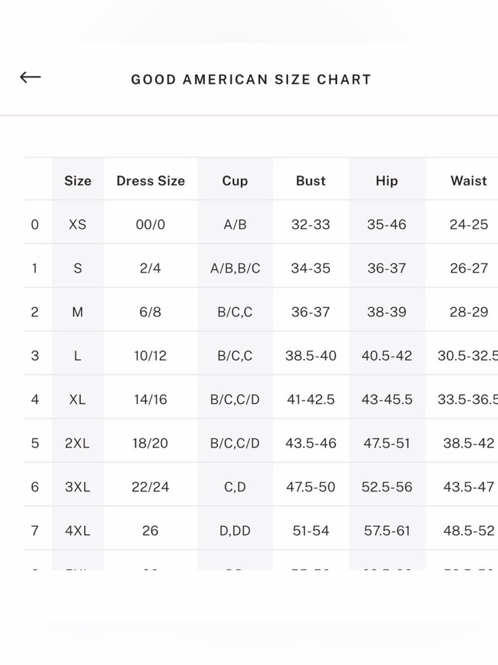Select the 4XL size cell
Viewport: 498px width, 665px height.
(78, 531)
